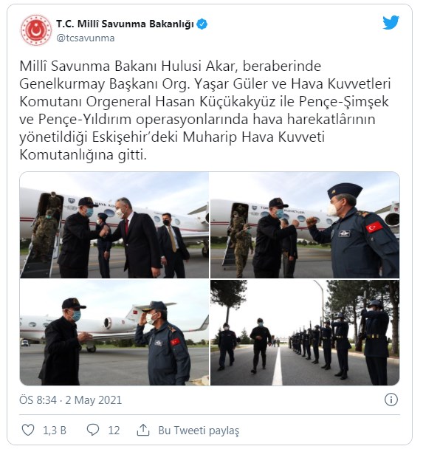Click the 2 May 2021 date text
Viewport: 423px width, 449px height.
[93, 400]
